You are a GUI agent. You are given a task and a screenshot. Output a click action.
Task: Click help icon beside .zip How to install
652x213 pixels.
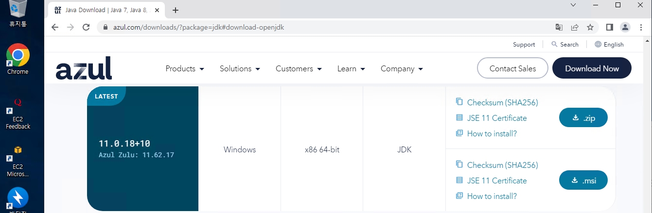click(x=459, y=133)
